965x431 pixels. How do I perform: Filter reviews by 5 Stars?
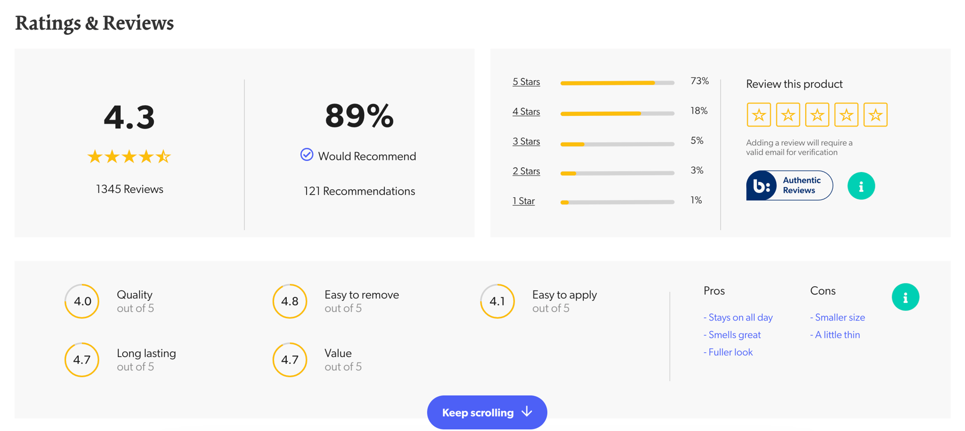click(526, 82)
